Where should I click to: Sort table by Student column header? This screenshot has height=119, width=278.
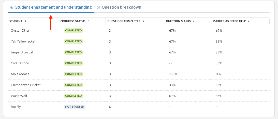[x=16, y=21]
